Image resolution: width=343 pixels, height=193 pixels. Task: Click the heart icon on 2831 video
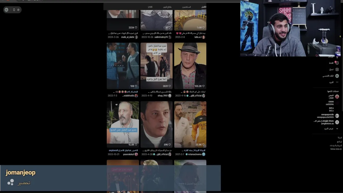coord(170,86)
